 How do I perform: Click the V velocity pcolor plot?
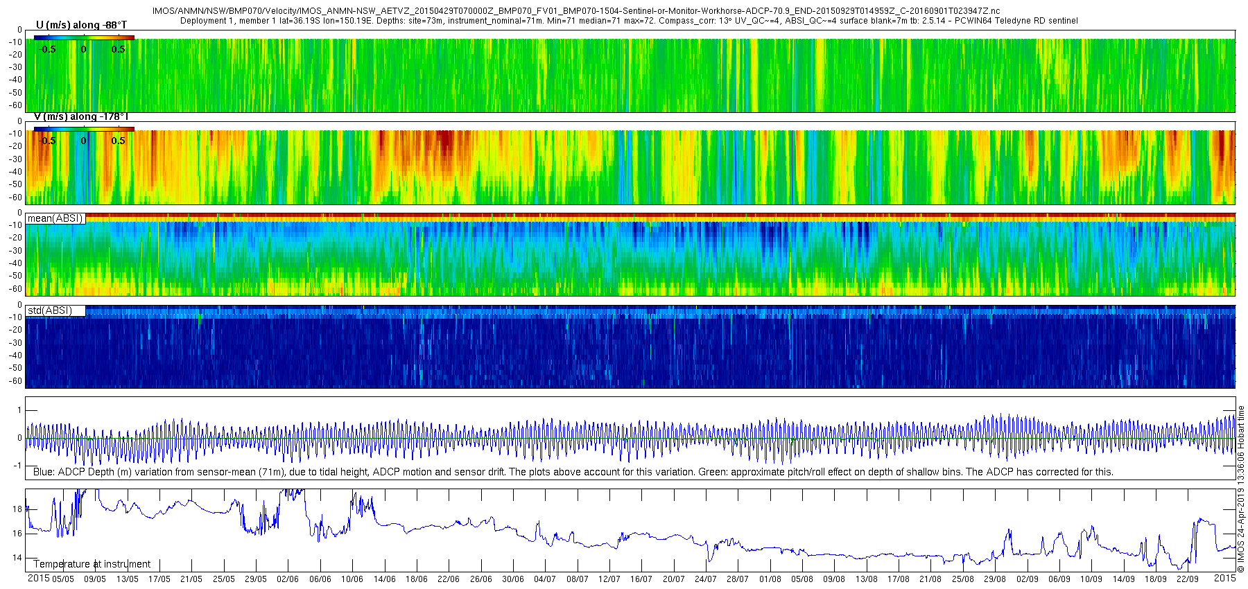[x=630, y=167]
